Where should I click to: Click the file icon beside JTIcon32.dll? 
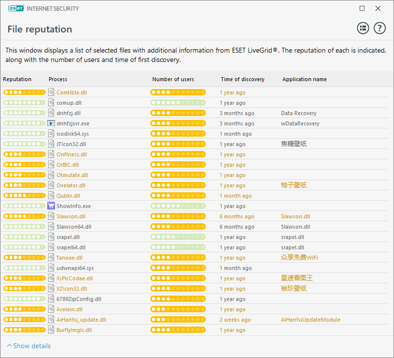pyautogui.click(x=51, y=144)
